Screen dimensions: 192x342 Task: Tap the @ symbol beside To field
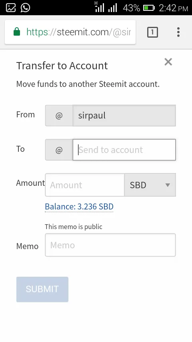click(59, 150)
